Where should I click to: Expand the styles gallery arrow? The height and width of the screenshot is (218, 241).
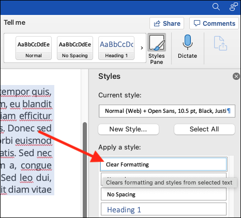point(142,48)
